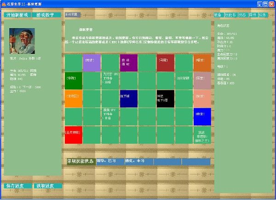Click the old man character portrait
Image resolution: width=276 pixels, height=200 pixels.
[22, 41]
